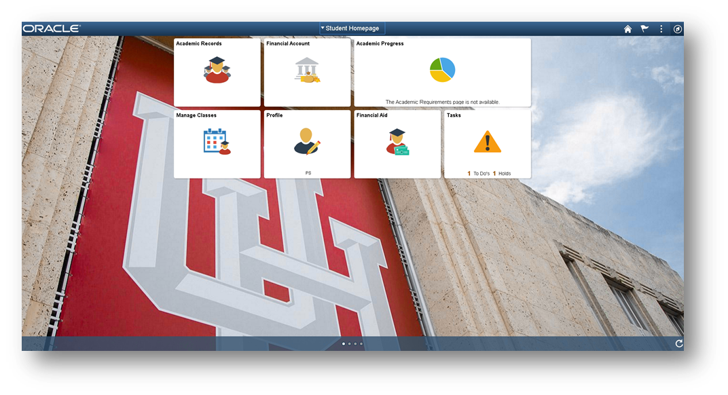This screenshot has width=728, height=395.
Task: Open the Manage Classes calendar icon
Action: (217, 141)
